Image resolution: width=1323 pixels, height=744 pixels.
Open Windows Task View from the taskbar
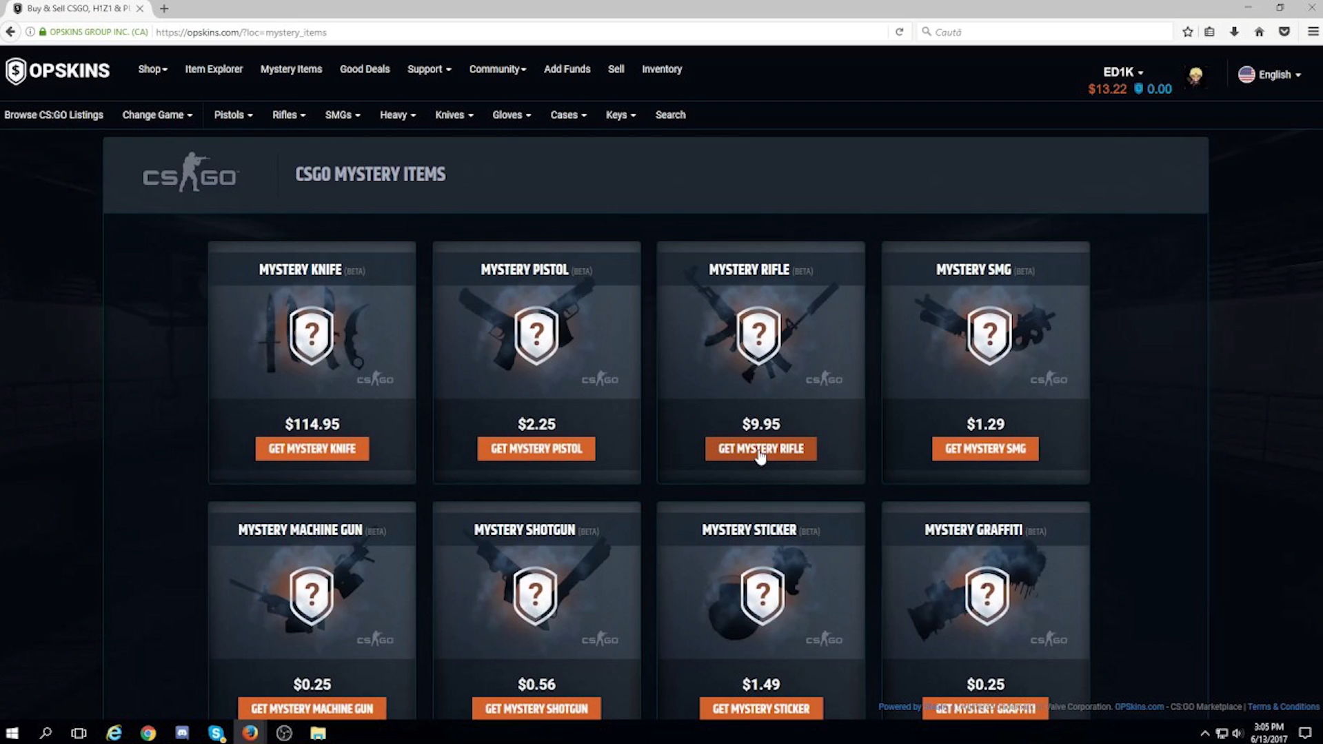(79, 733)
